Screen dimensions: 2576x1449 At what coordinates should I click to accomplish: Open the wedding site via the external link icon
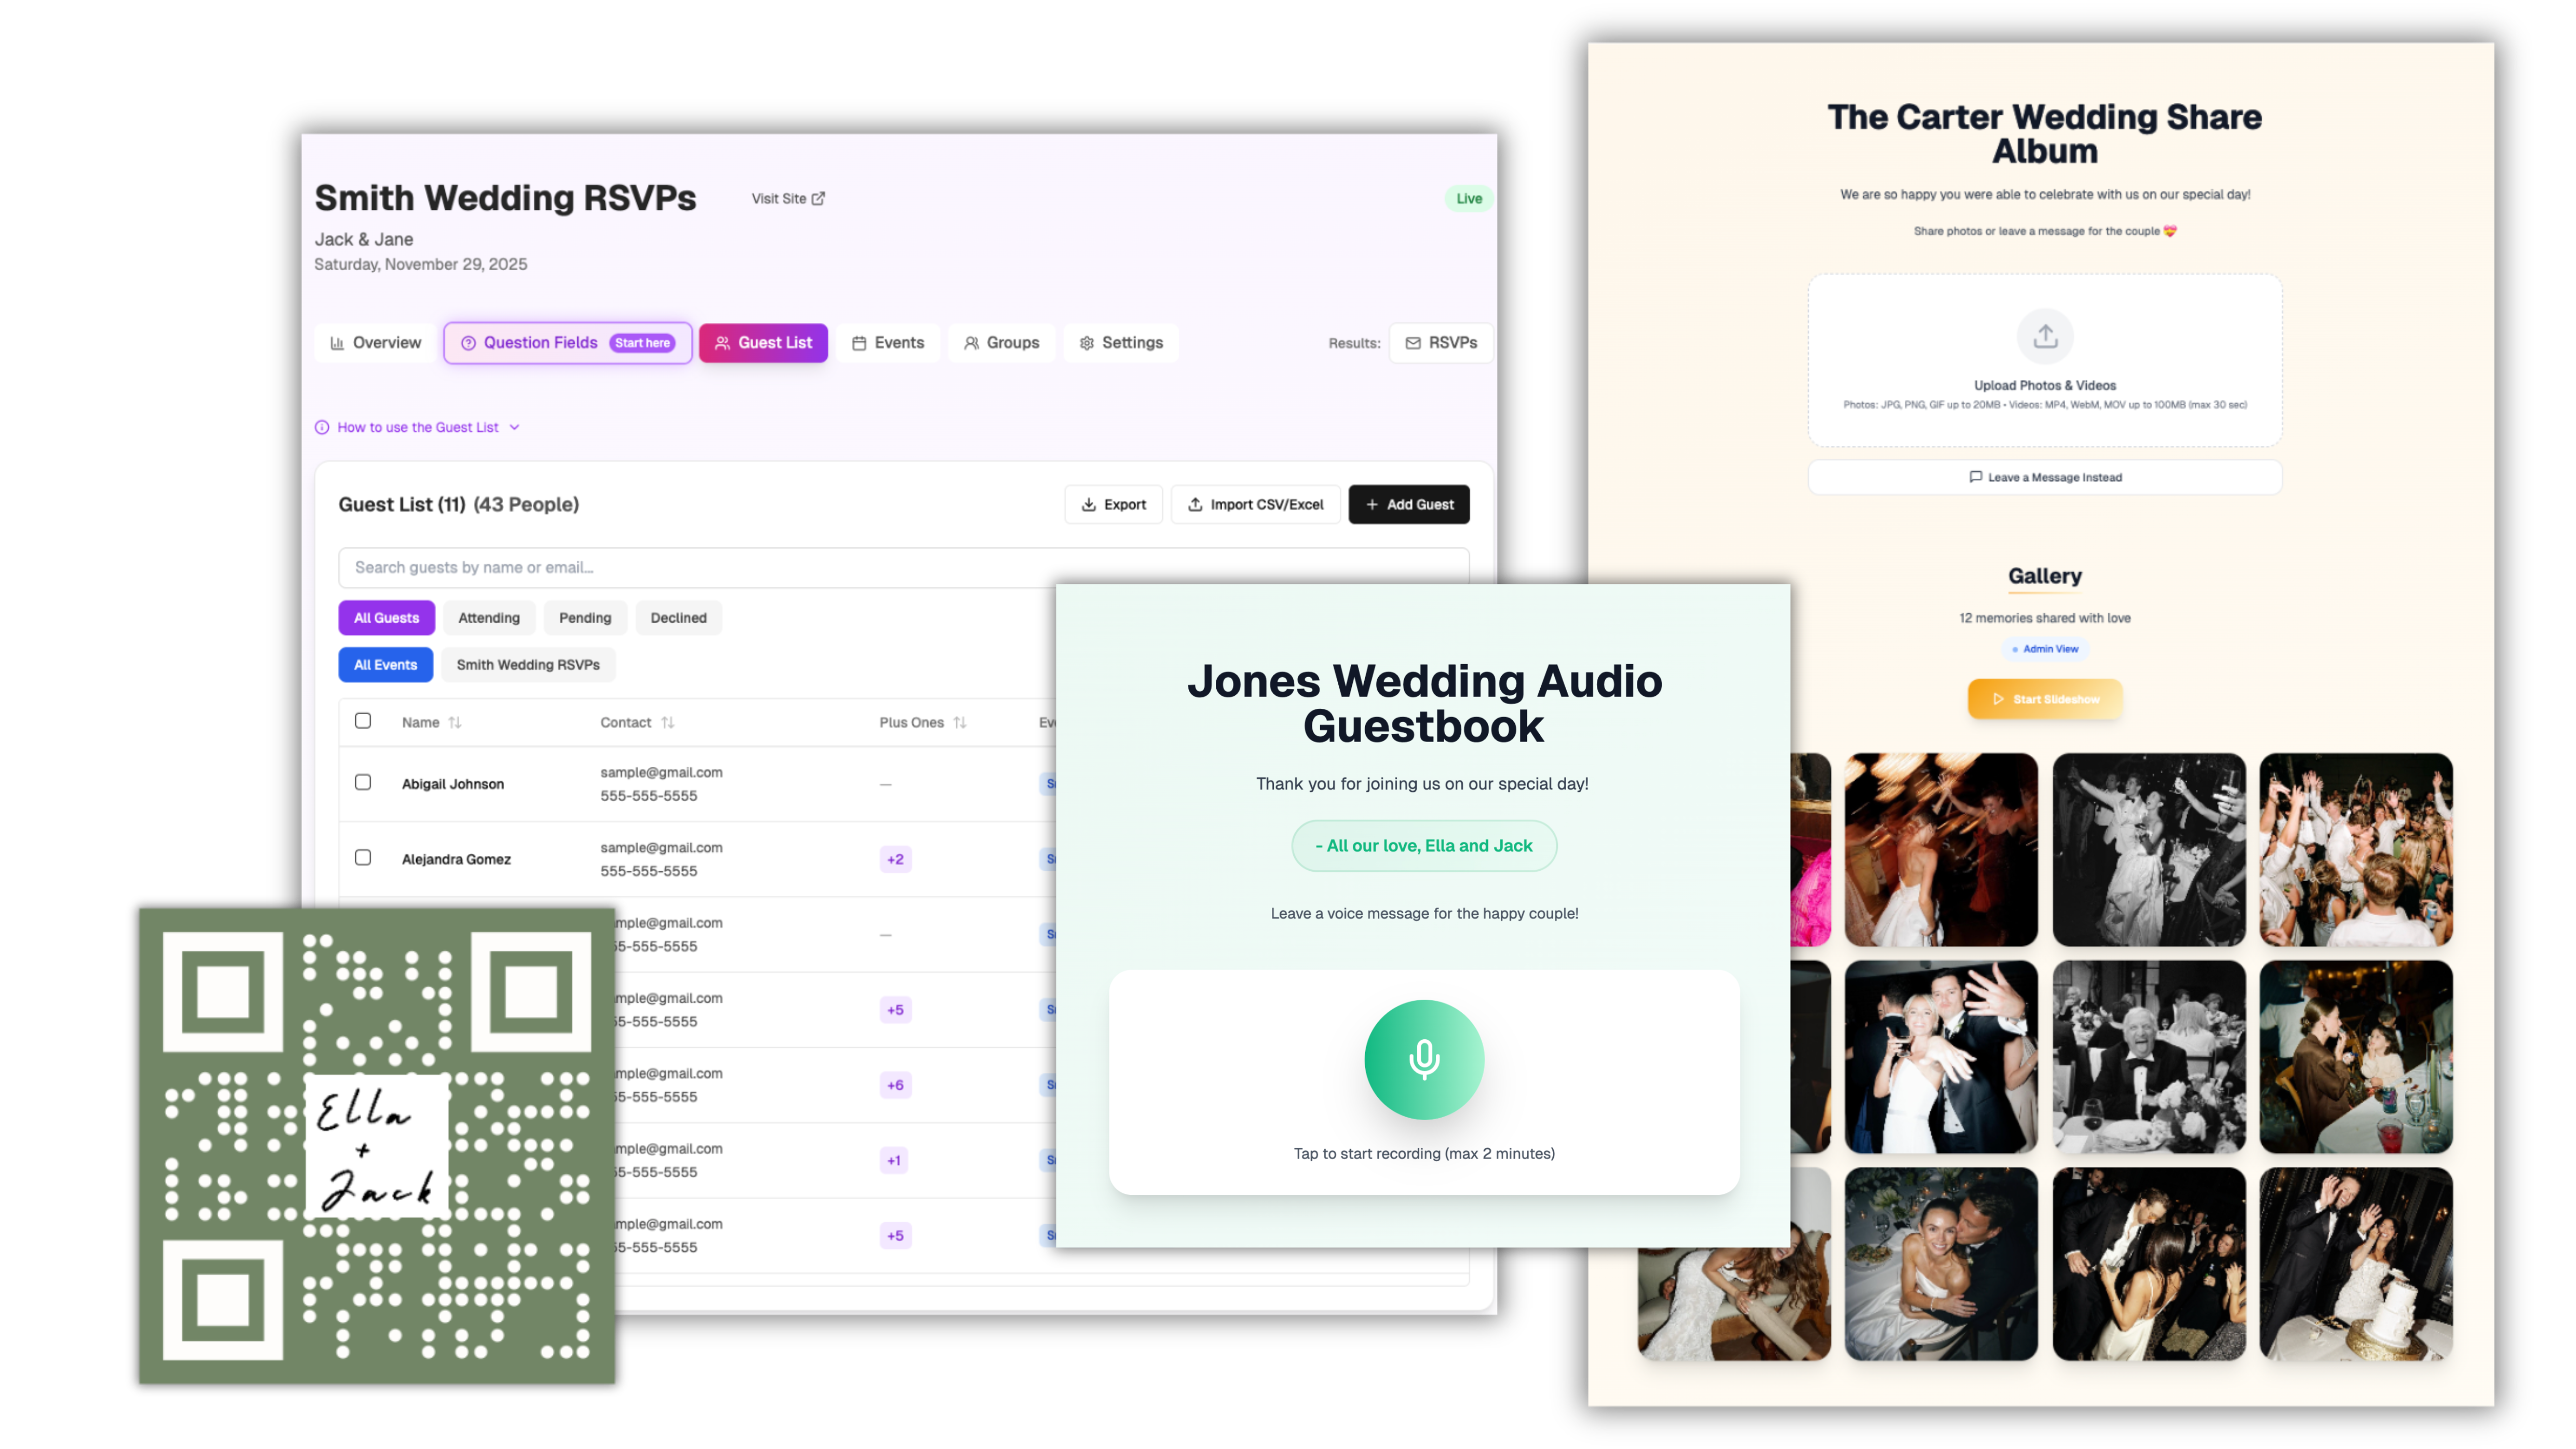(819, 198)
